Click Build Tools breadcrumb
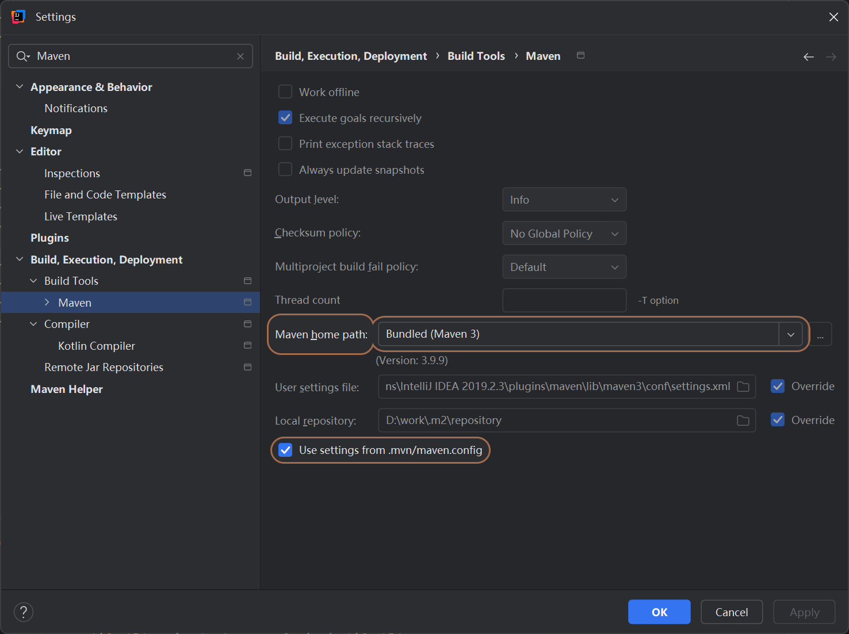Viewport: 849px width, 634px height. tap(476, 56)
